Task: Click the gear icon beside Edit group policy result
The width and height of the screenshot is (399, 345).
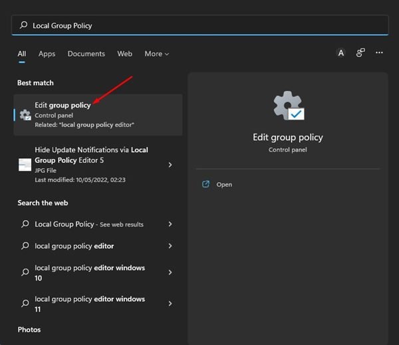Action: tap(25, 115)
